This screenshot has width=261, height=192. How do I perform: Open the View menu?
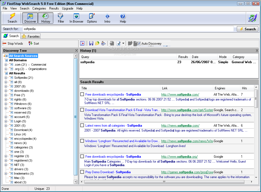pyautogui.click(x=13, y=8)
